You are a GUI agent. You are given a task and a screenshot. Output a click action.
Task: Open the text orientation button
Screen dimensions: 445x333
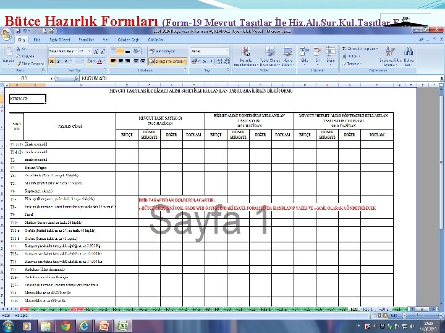pyautogui.click(x=137, y=51)
